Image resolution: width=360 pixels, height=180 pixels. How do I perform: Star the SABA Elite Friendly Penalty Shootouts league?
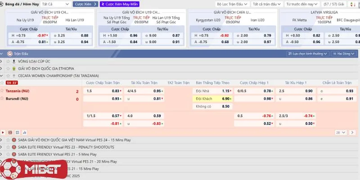click(8, 147)
